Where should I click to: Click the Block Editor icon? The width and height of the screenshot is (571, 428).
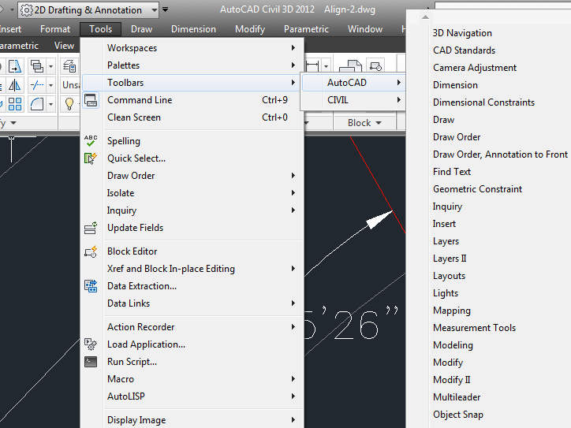point(91,251)
